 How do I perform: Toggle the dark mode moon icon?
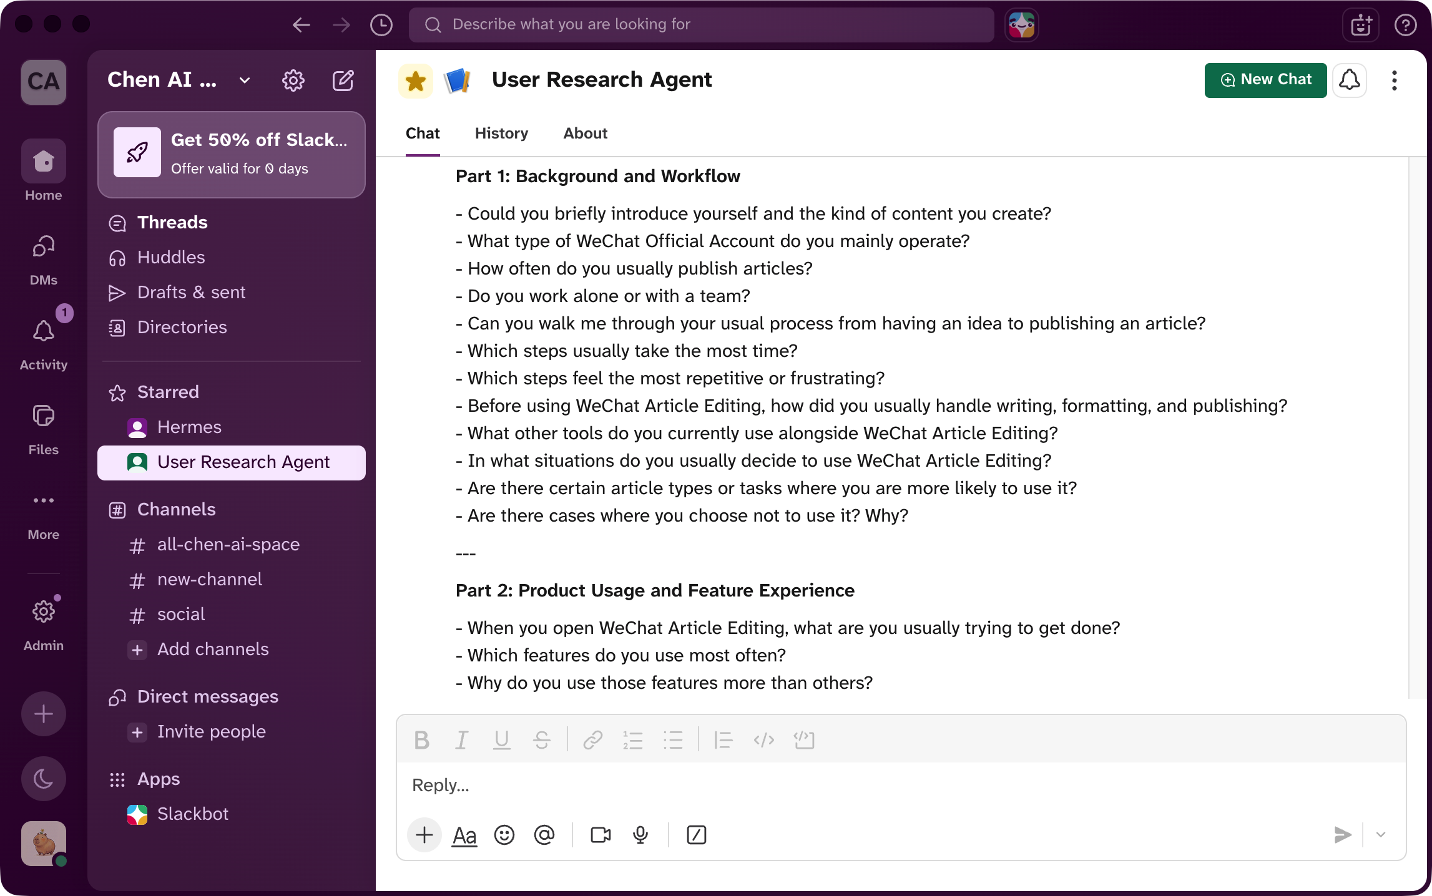point(44,779)
